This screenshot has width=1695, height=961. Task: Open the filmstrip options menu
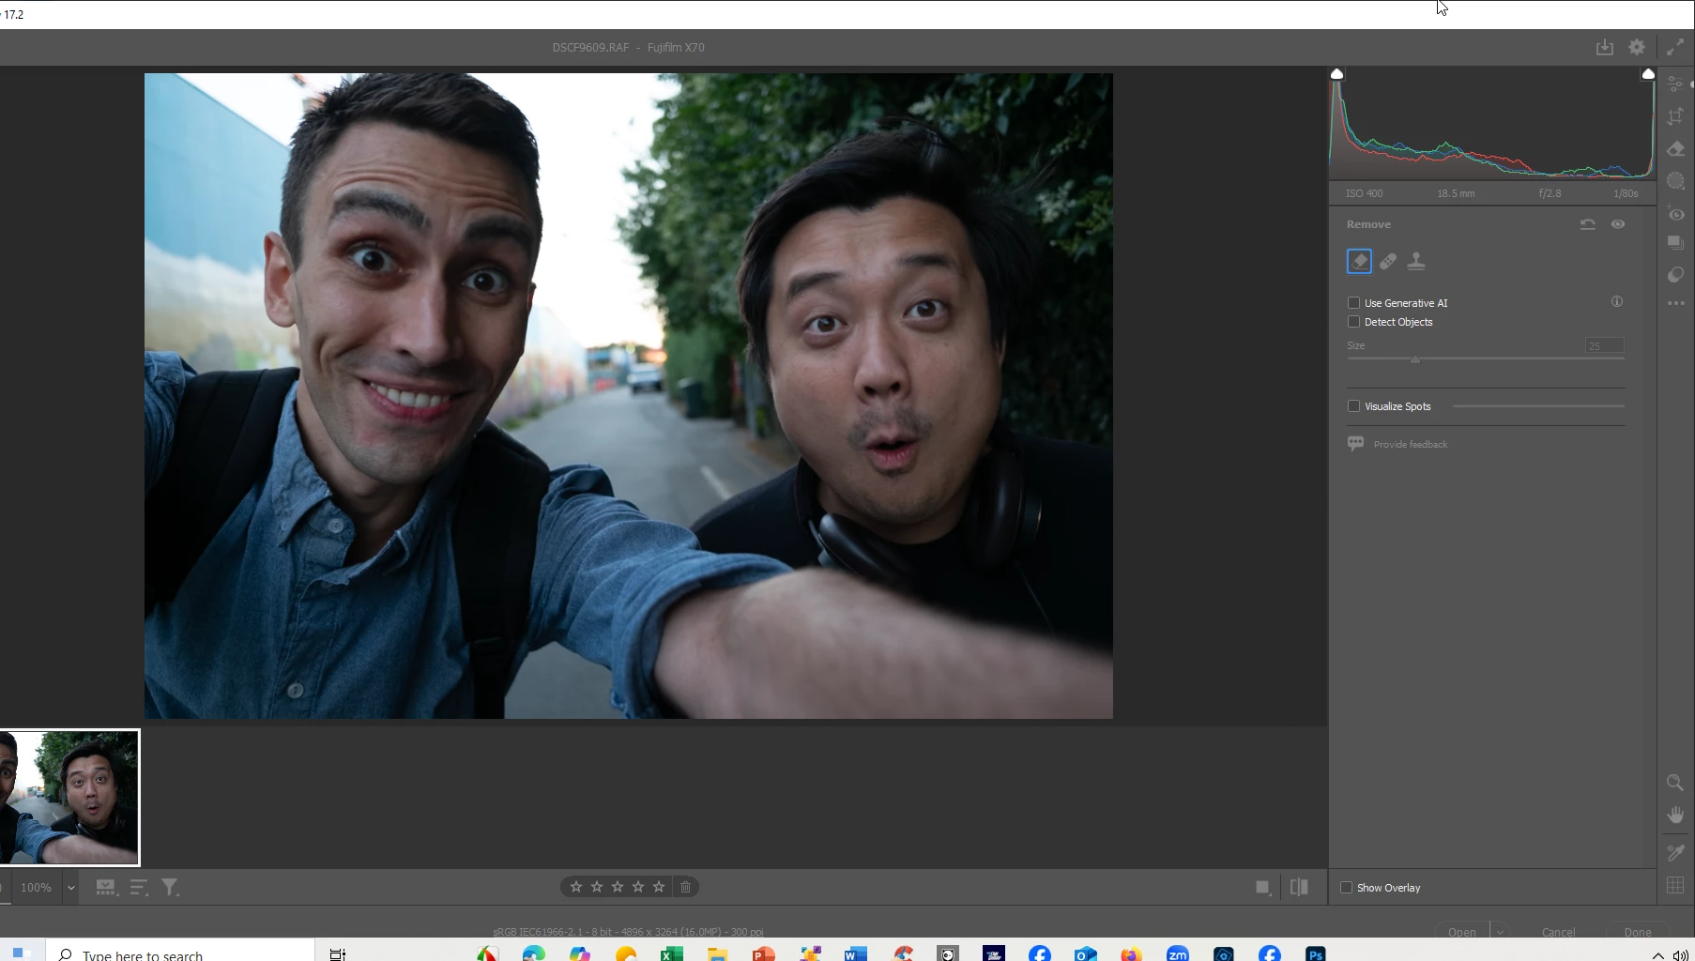[107, 887]
